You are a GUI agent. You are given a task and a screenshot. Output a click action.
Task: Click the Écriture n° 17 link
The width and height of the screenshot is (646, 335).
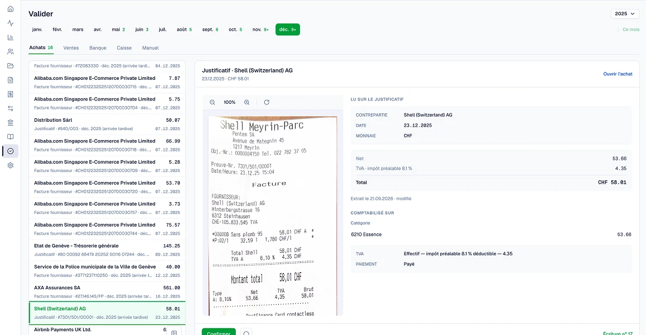coord(617,333)
